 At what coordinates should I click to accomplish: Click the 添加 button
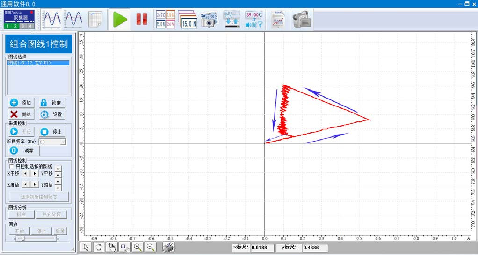(x=21, y=103)
